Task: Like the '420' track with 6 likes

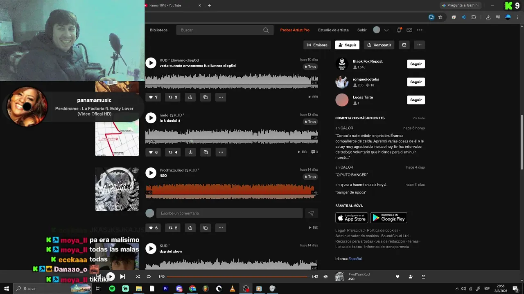Action: tap(153, 228)
